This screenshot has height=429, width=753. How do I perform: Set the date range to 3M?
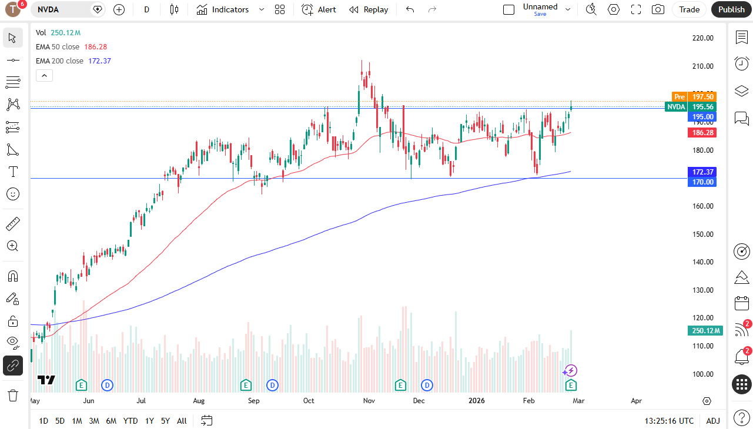point(94,421)
